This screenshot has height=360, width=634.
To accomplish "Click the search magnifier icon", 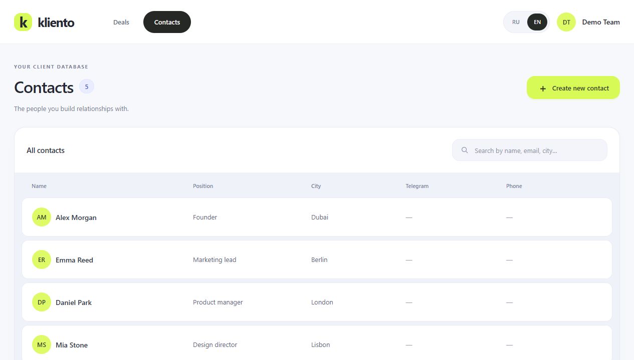I will tap(465, 150).
